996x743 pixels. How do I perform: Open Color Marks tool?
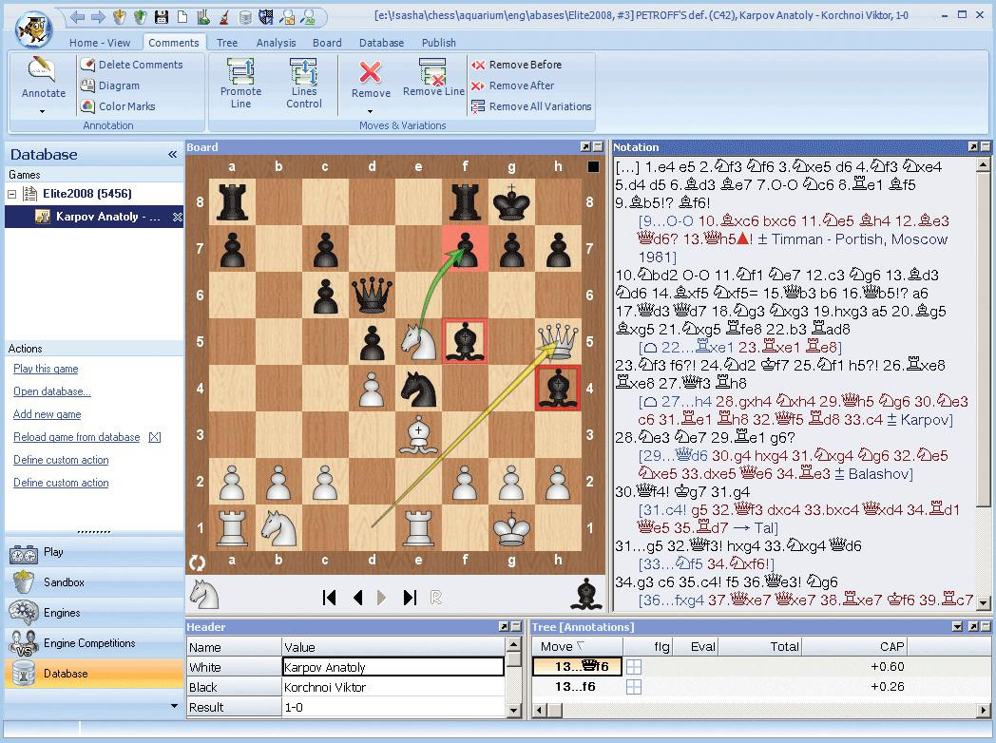click(118, 106)
